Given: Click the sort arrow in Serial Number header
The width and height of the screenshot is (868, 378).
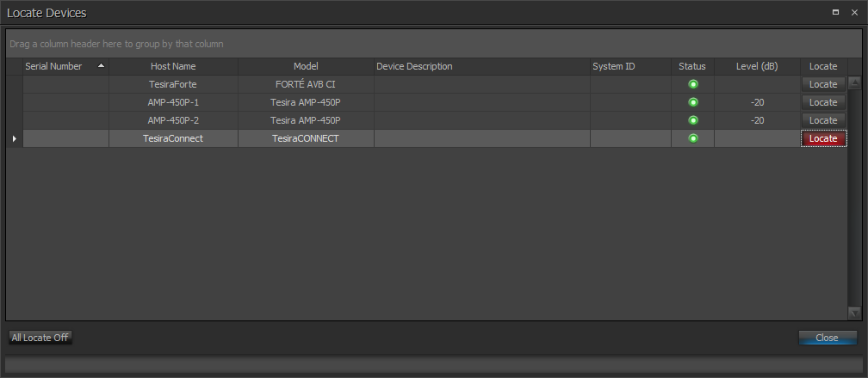Looking at the screenshot, I should tap(102, 66).
